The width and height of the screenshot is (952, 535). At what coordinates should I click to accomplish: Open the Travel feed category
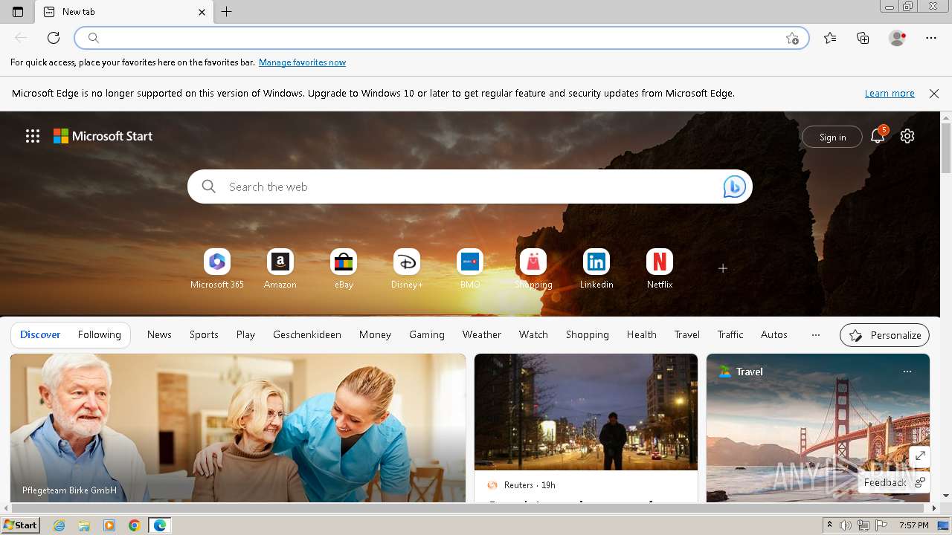(687, 335)
